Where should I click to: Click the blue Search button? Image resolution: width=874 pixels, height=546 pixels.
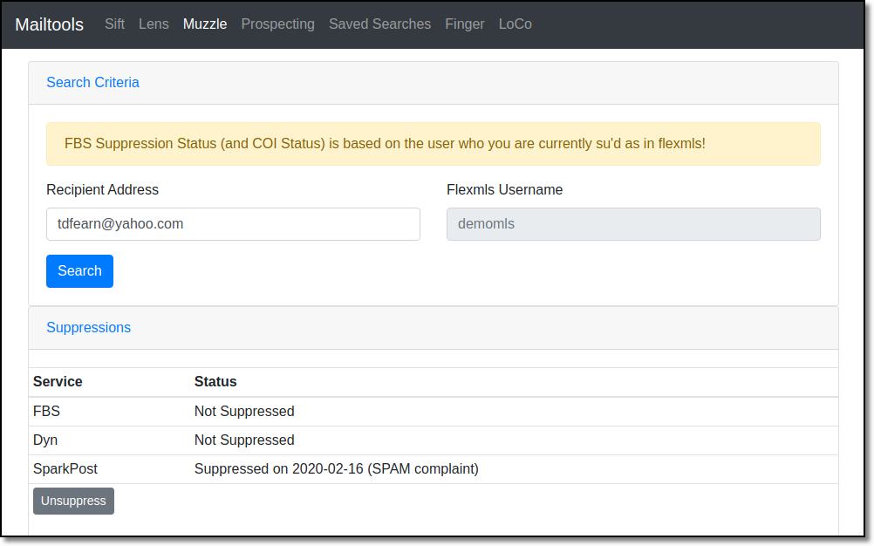79,271
